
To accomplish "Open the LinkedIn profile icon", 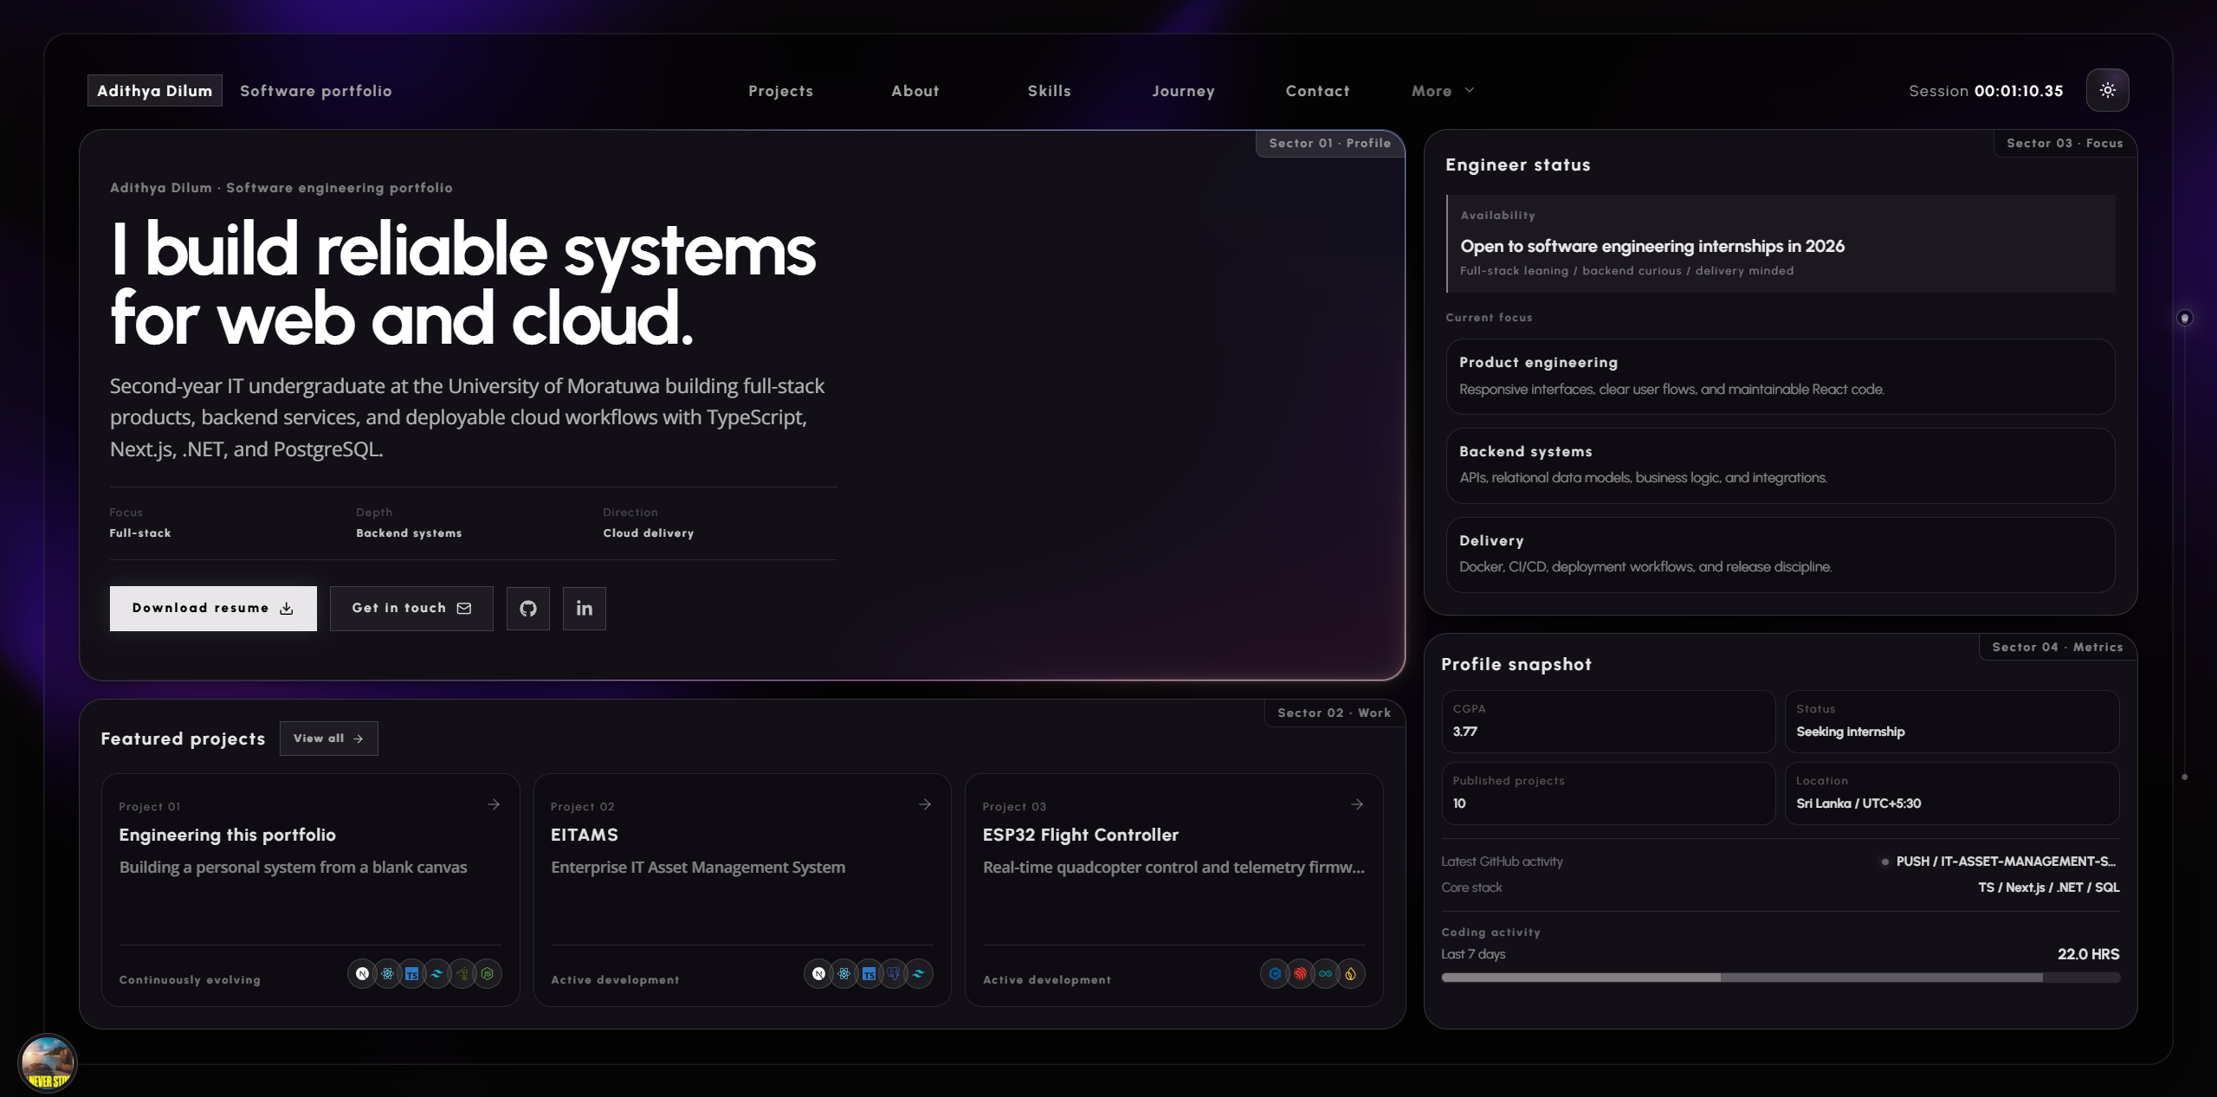I will (x=585, y=609).
